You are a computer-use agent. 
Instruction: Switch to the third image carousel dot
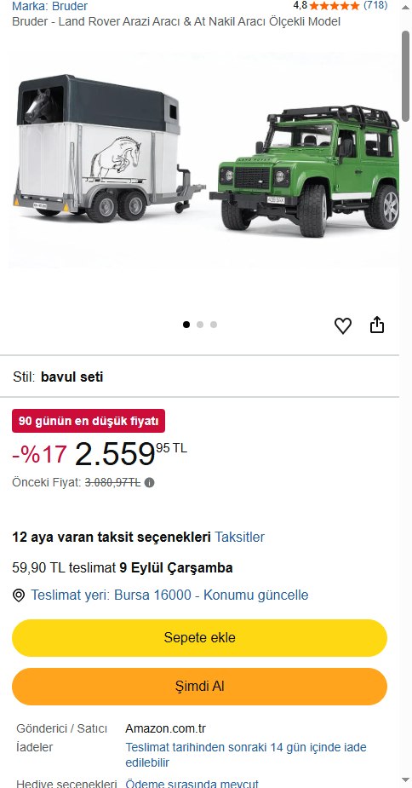coord(214,325)
